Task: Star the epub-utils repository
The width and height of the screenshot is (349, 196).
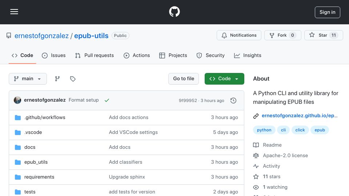Action: click(x=324, y=35)
